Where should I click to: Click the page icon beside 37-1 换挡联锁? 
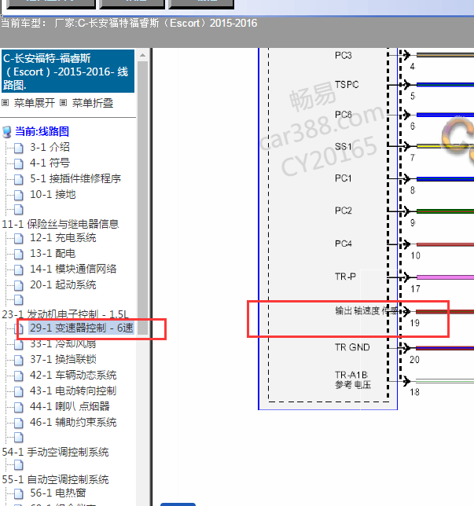(x=19, y=360)
